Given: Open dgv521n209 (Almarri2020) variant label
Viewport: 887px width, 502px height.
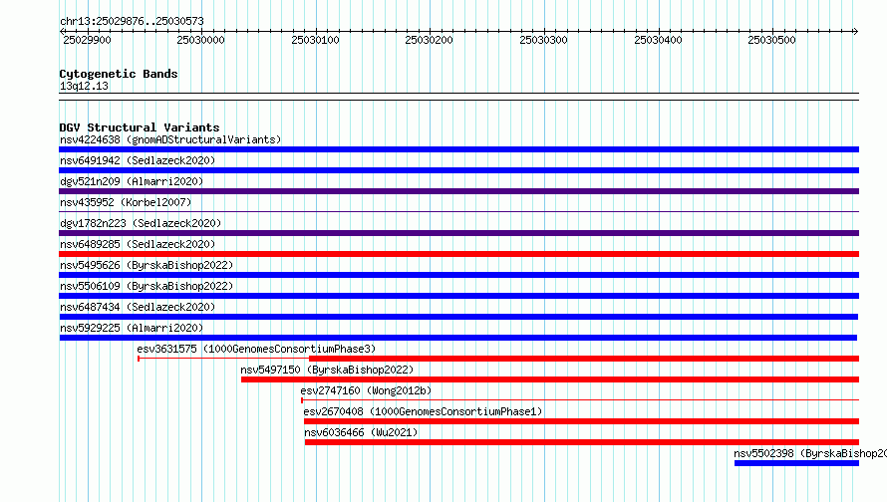Looking at the screenshot, I should pyautogui.click(x=132, y=181).
